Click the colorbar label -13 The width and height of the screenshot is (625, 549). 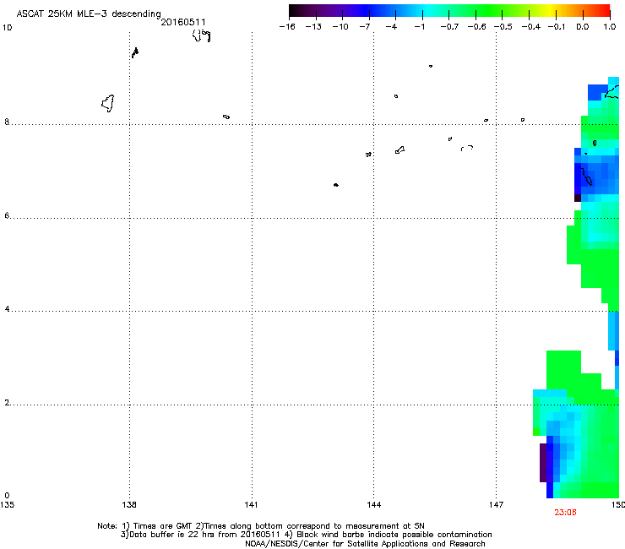click(x=313, y=27)
